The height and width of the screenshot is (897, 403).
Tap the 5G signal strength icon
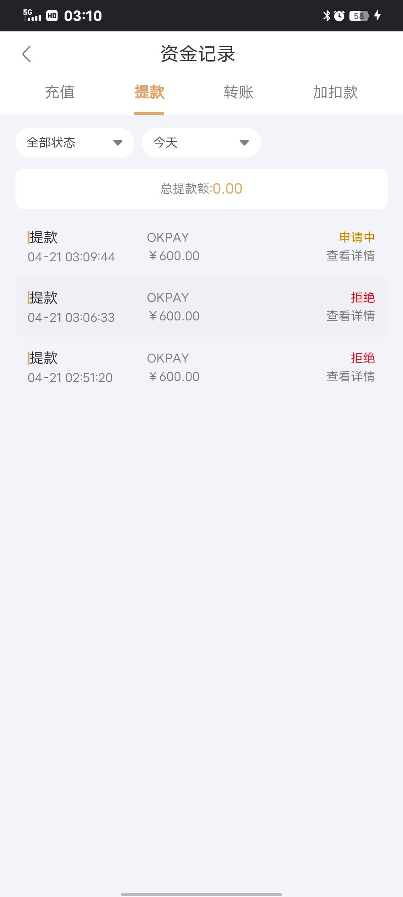pyautogui.click(x=32, y=15)
